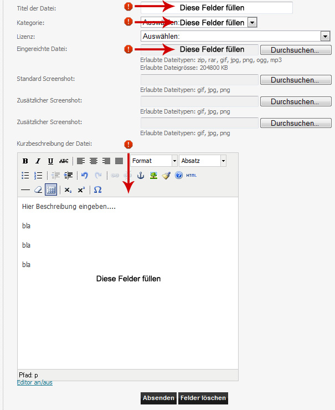Insert an anchor with the anchor icon

[x=141, y=176]
